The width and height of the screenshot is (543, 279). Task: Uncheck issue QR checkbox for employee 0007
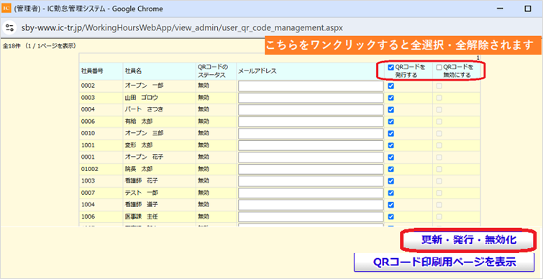click(x=391, y=193)
